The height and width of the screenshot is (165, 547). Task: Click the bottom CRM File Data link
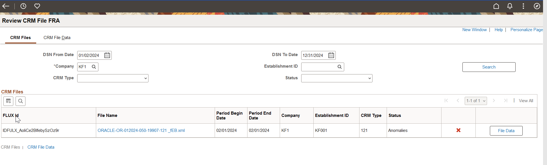pyautogui.click(x=41, y=147)
